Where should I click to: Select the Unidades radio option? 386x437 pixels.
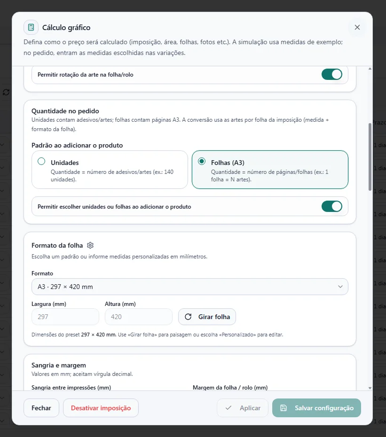coord(41,161)
